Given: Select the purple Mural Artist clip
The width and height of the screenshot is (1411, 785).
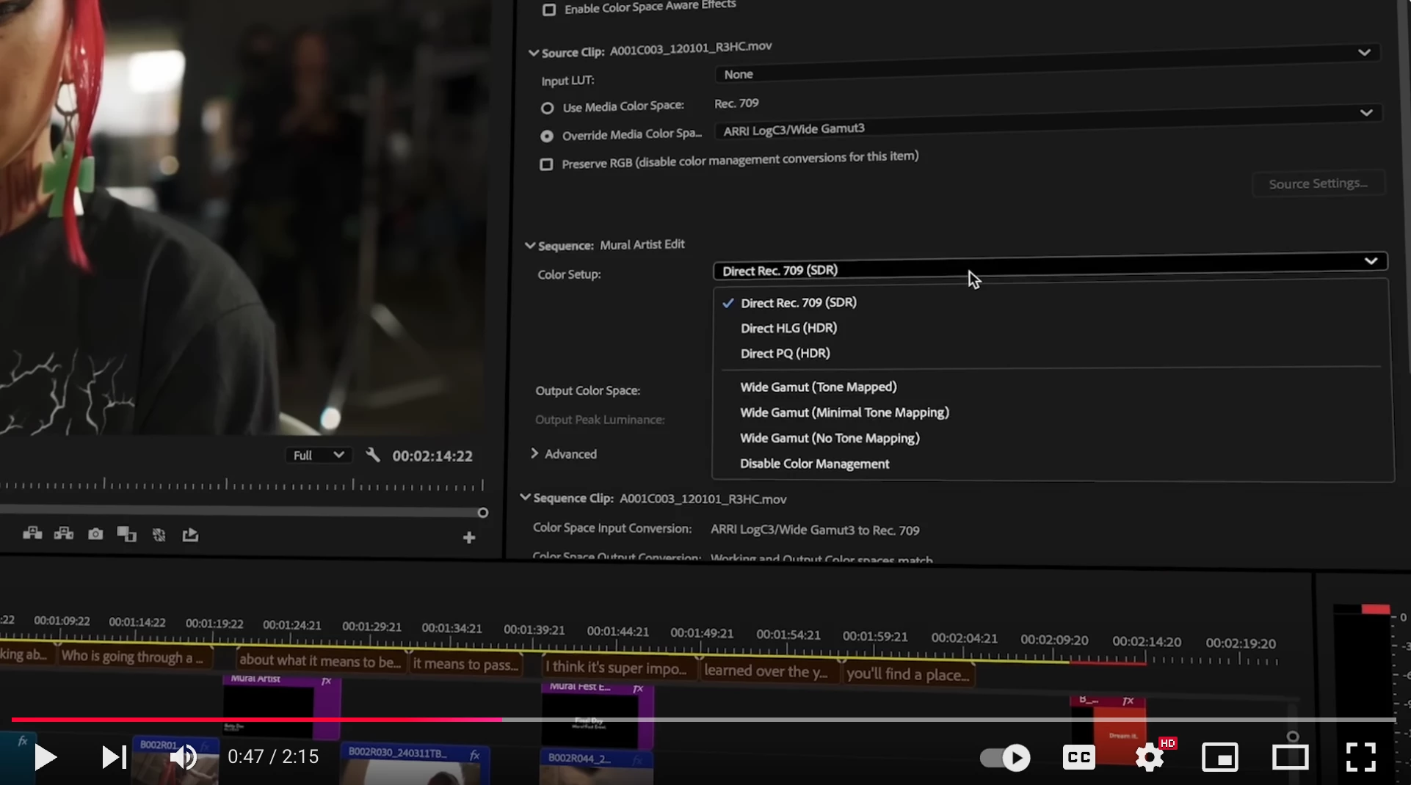Looking at the screenshot, I should click(x=282, y=706).
